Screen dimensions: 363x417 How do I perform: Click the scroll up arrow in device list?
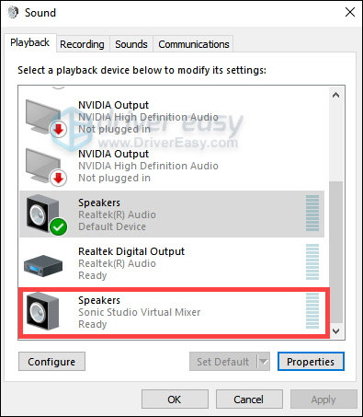(336, 95)
